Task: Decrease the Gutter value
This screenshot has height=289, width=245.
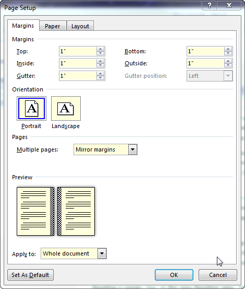Action: (x=100, y=78)
